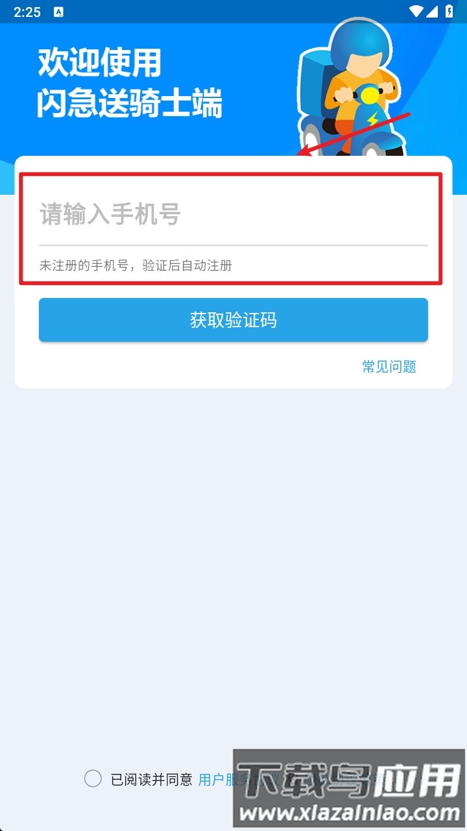467x831 pixels.
Task: Tick the 已阅读并同意 agreement circle
Action: point(93,778)
